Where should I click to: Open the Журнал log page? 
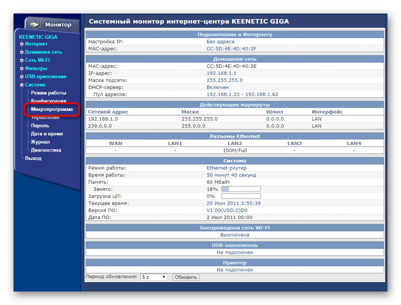[x=40, y=142]
